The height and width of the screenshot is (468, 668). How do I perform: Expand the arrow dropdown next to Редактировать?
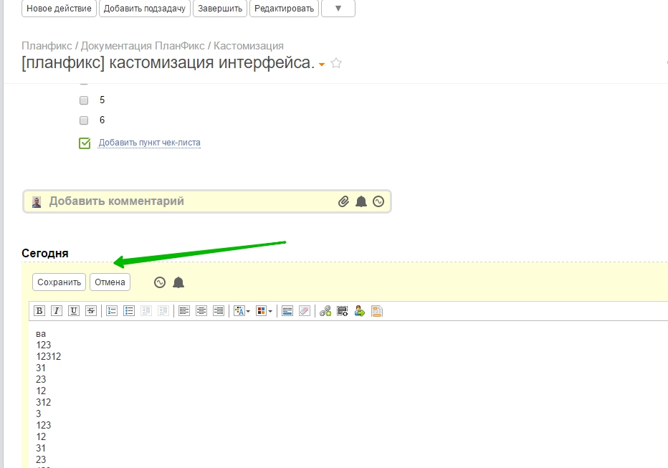click(338, 9)
